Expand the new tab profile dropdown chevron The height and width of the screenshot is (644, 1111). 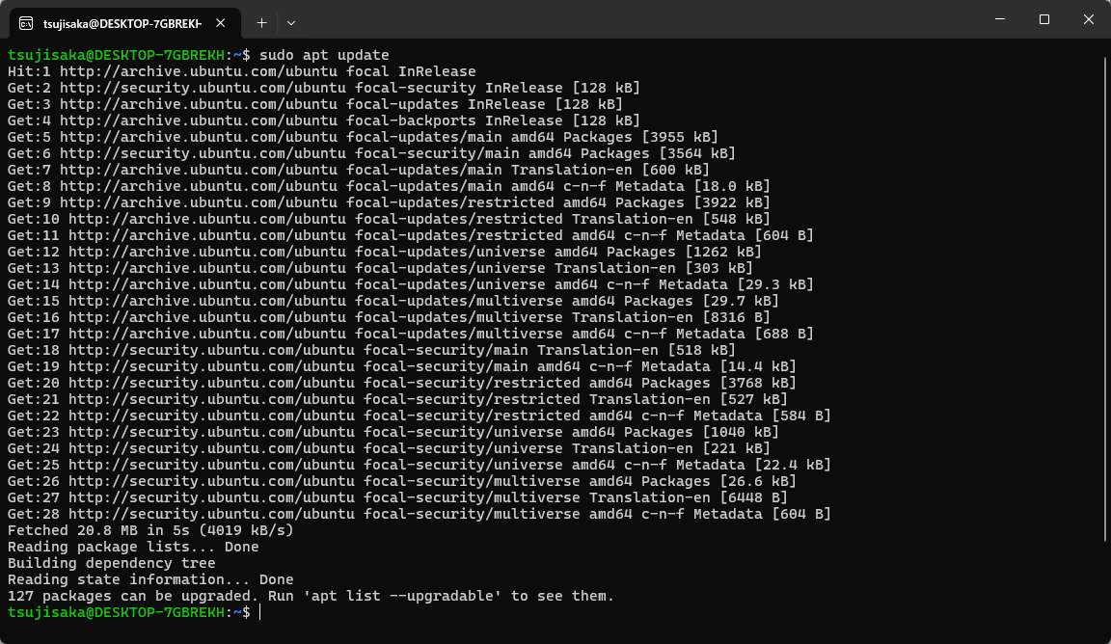[x=291, y=21]
